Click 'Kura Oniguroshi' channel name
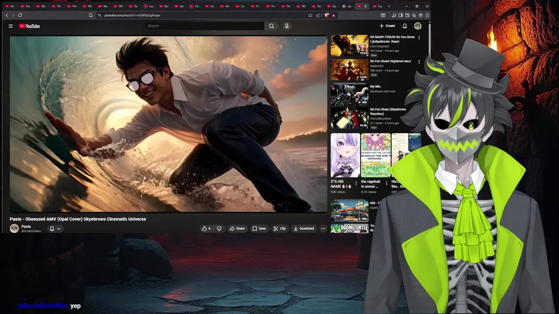Screen dimensions: 559x314 point(379,46)
